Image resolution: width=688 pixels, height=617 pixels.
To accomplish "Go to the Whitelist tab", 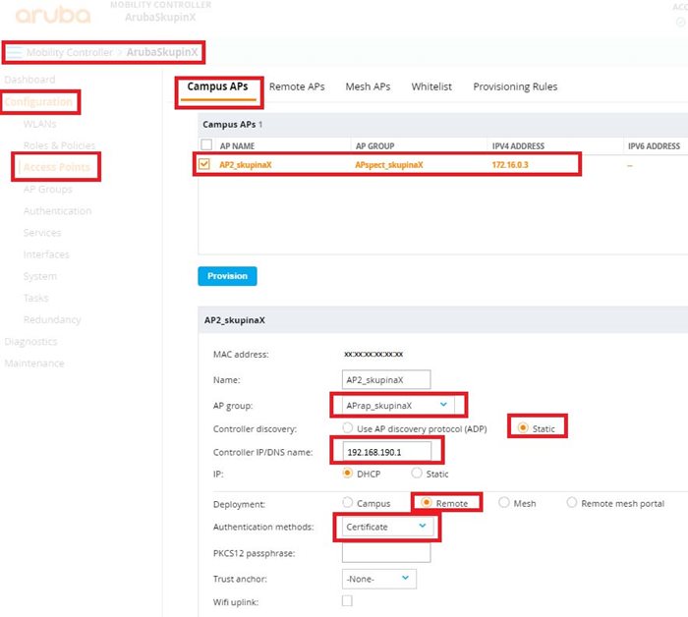I will point(431,86).
